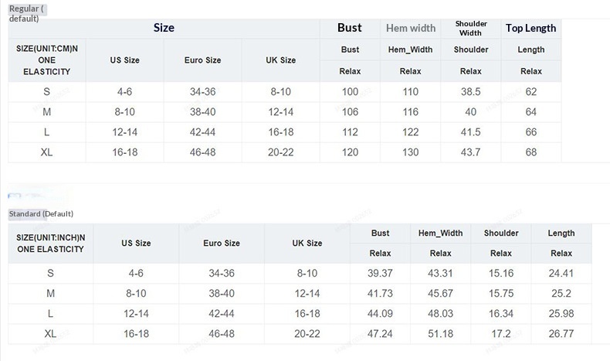The image size is (610, 361).
Task: Select bust value 39.37 in the inch table
Action: (x=380, y=273)
